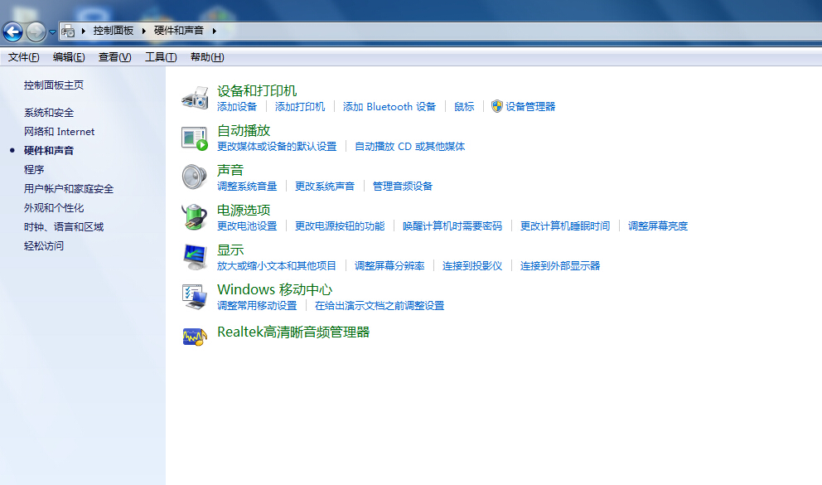This screenshot has width=822, height=485.
Task: Expand the arrow after 硬件和声音 breadcrumb
Action: pyautogui.click(x=214, y=31)
